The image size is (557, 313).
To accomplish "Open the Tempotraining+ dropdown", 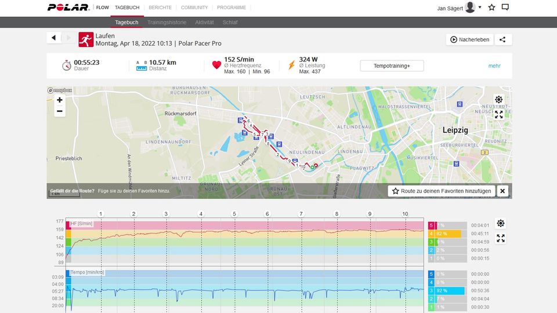I will [392, 66].
